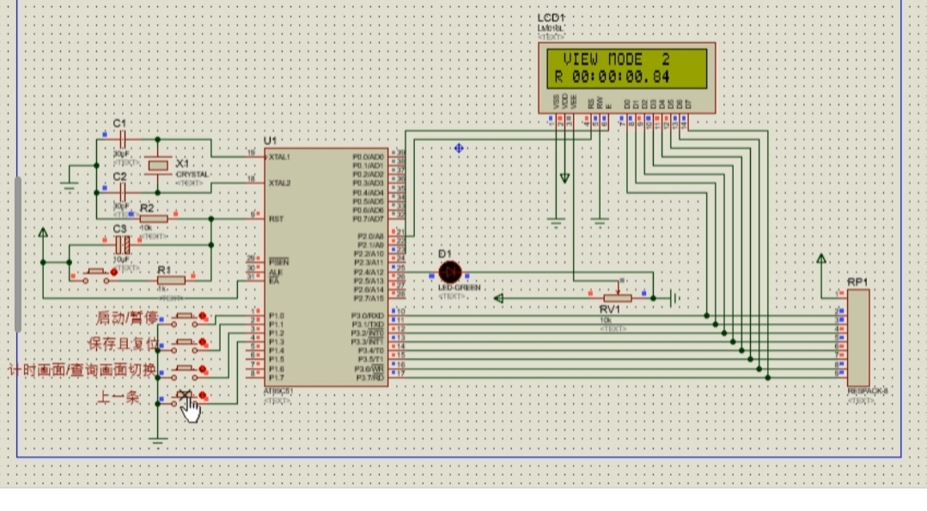Image resolution: width=927 pixels, height=511 pixels.
Task: Select resistor R2
Action: pyautogui.click(x=154, y=219)
